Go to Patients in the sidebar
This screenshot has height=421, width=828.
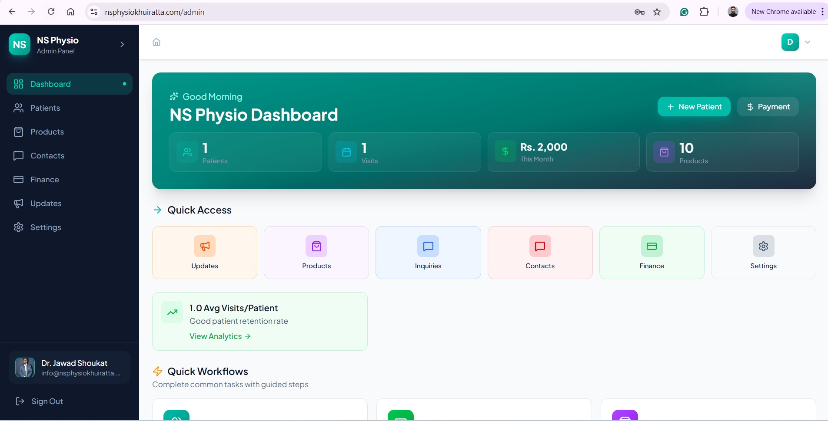(45, 108)
